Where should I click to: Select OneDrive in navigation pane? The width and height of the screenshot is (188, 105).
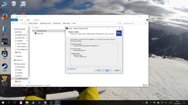point(19,60)
